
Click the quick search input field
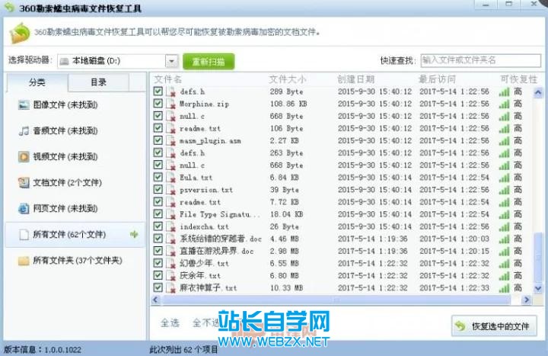click(x=479, y=60)
